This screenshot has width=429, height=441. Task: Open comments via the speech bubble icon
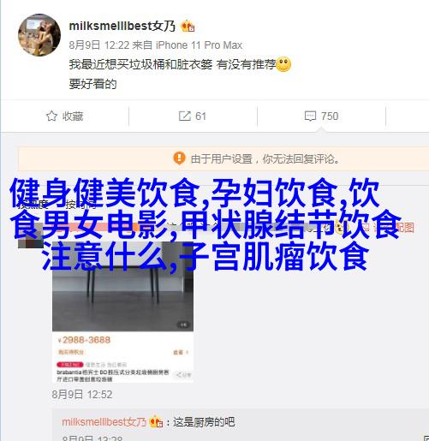(310, 116)
